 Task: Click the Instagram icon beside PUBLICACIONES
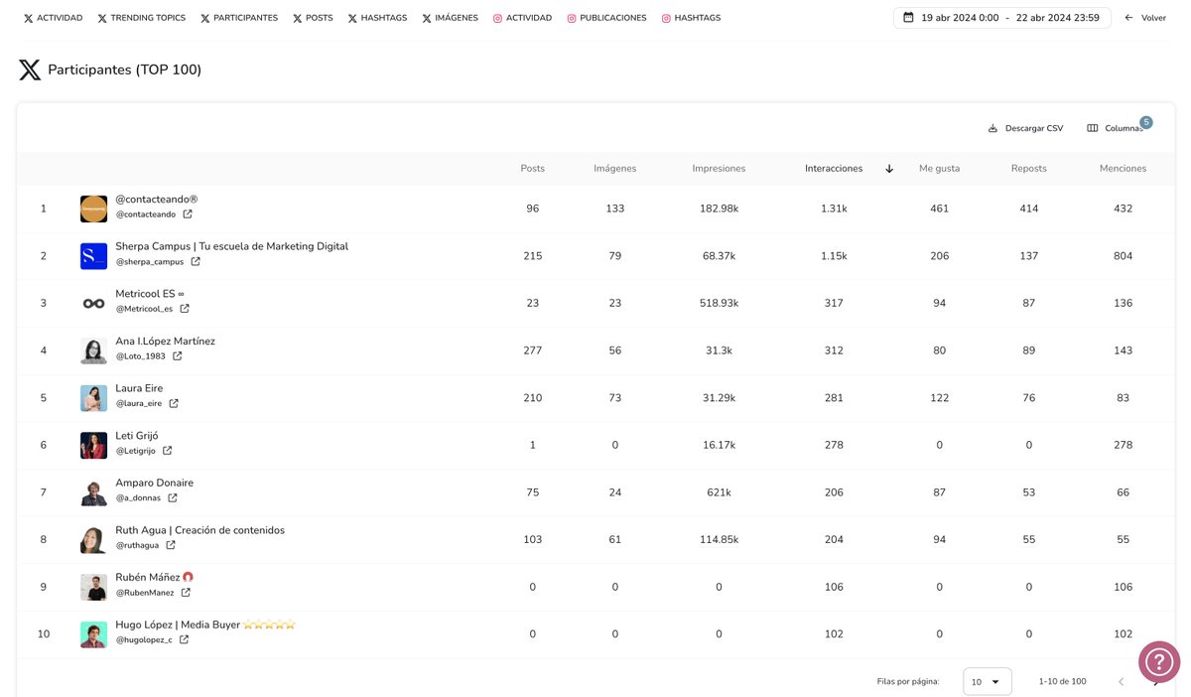pos(571,17)
